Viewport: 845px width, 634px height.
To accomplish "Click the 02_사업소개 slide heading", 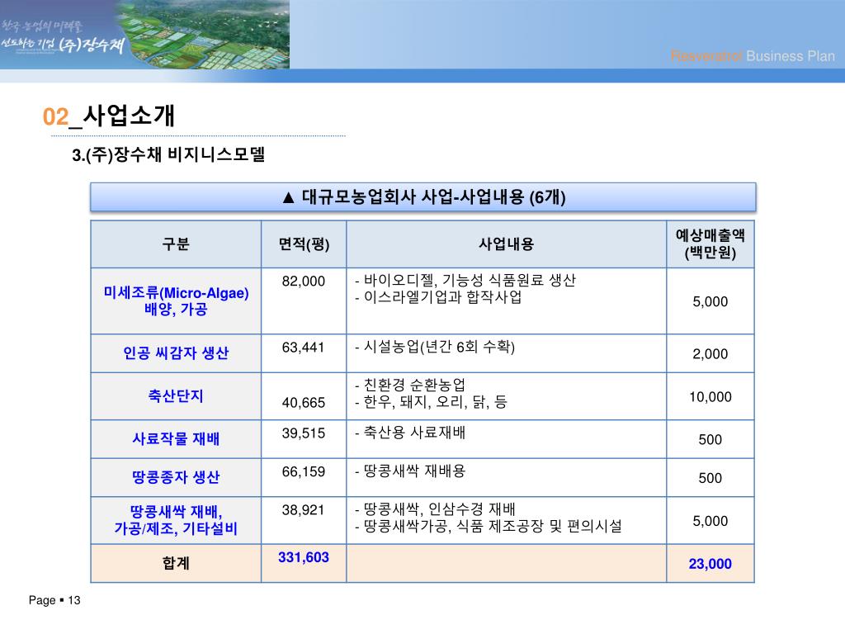I will [109, 116].
